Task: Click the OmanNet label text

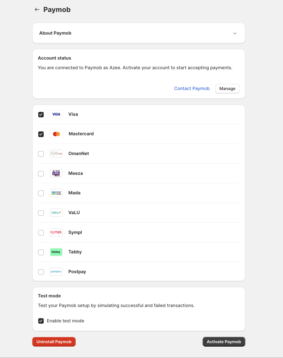Action: point(79,154)
